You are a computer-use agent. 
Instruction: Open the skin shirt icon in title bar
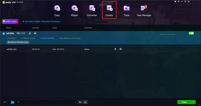click(x=175, y=1)
